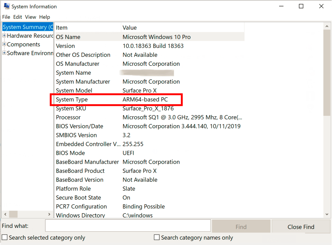Focus the Find what input field
332x245 pixels.
pyautogui.click(x=128, y=226)
